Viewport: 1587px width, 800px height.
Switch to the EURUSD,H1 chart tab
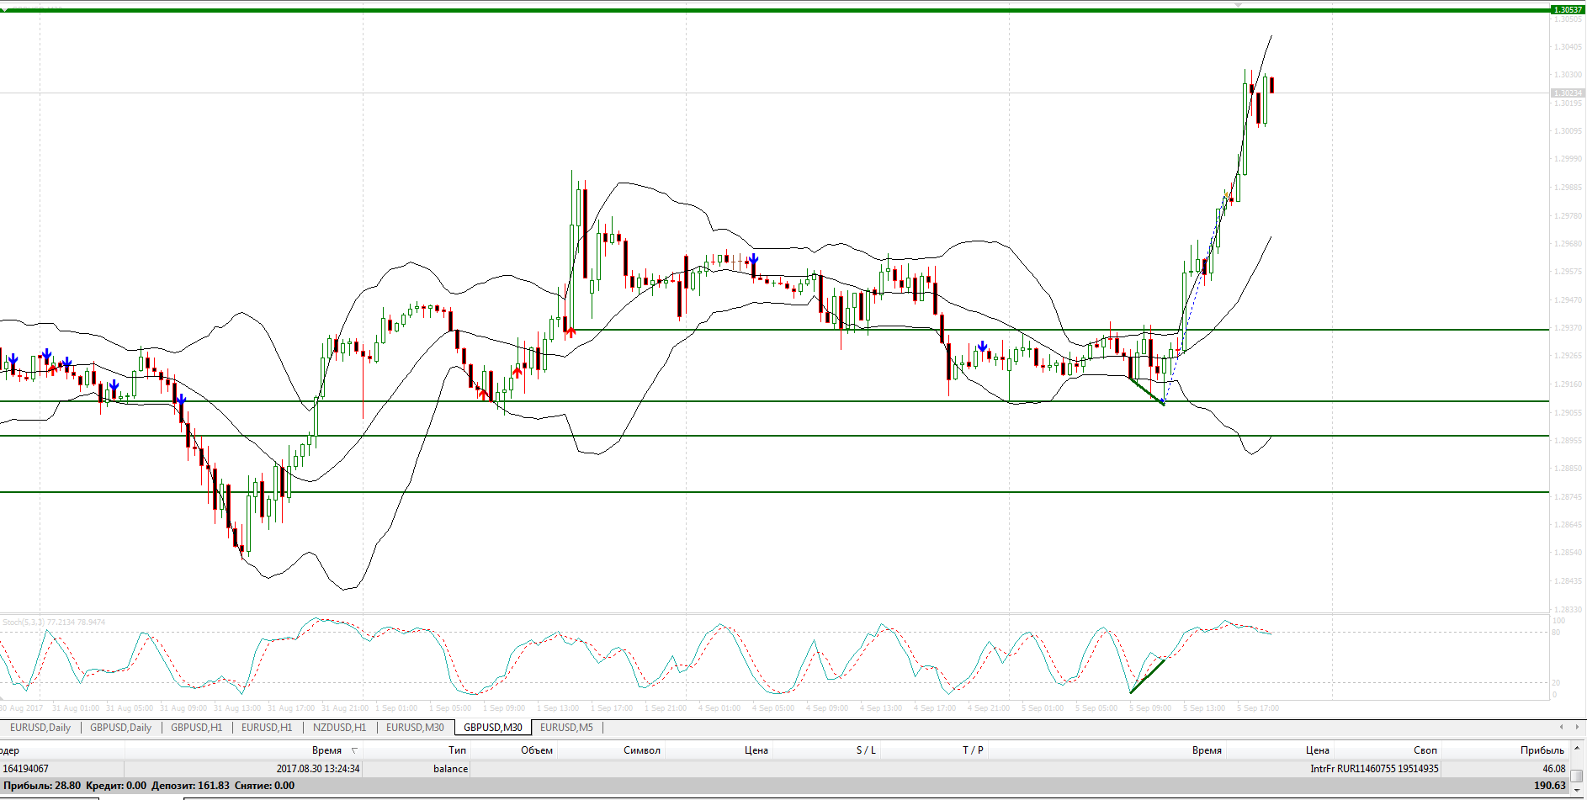click(x=267, y=728)
